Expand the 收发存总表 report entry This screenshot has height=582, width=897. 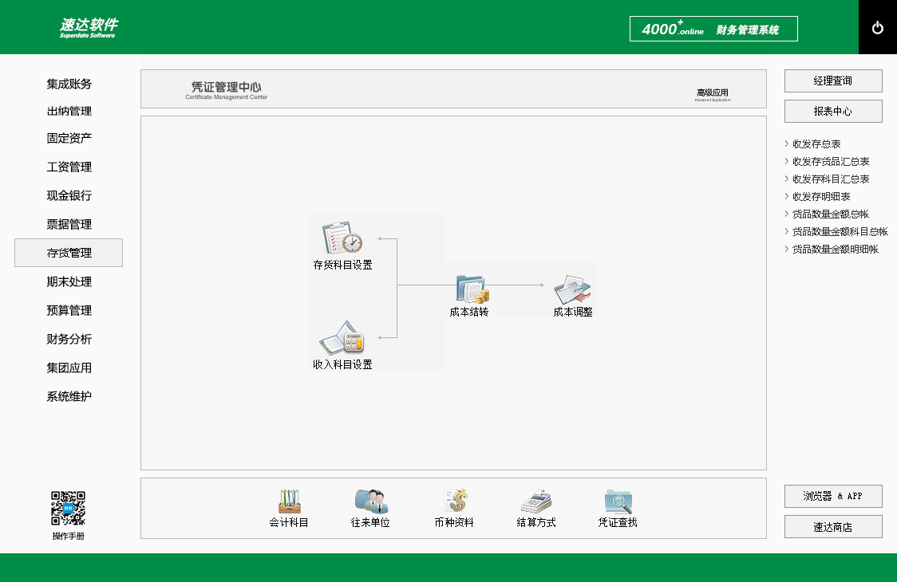pos(818,144)
